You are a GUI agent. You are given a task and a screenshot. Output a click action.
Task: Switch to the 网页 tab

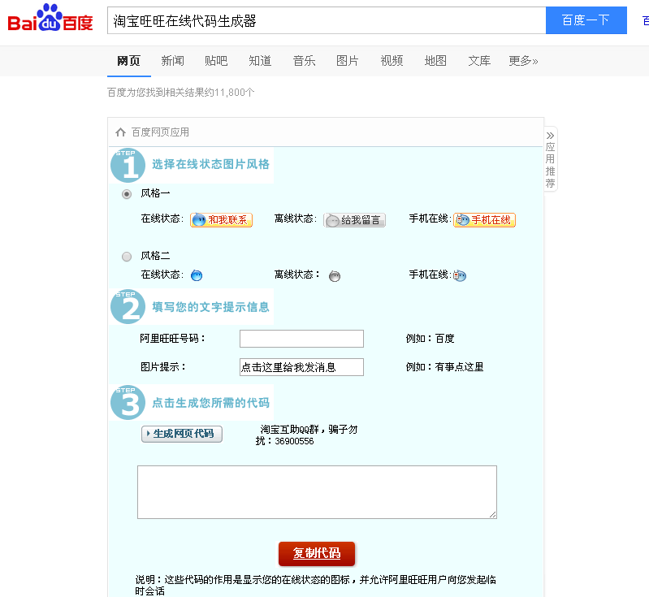pos(128,61)
